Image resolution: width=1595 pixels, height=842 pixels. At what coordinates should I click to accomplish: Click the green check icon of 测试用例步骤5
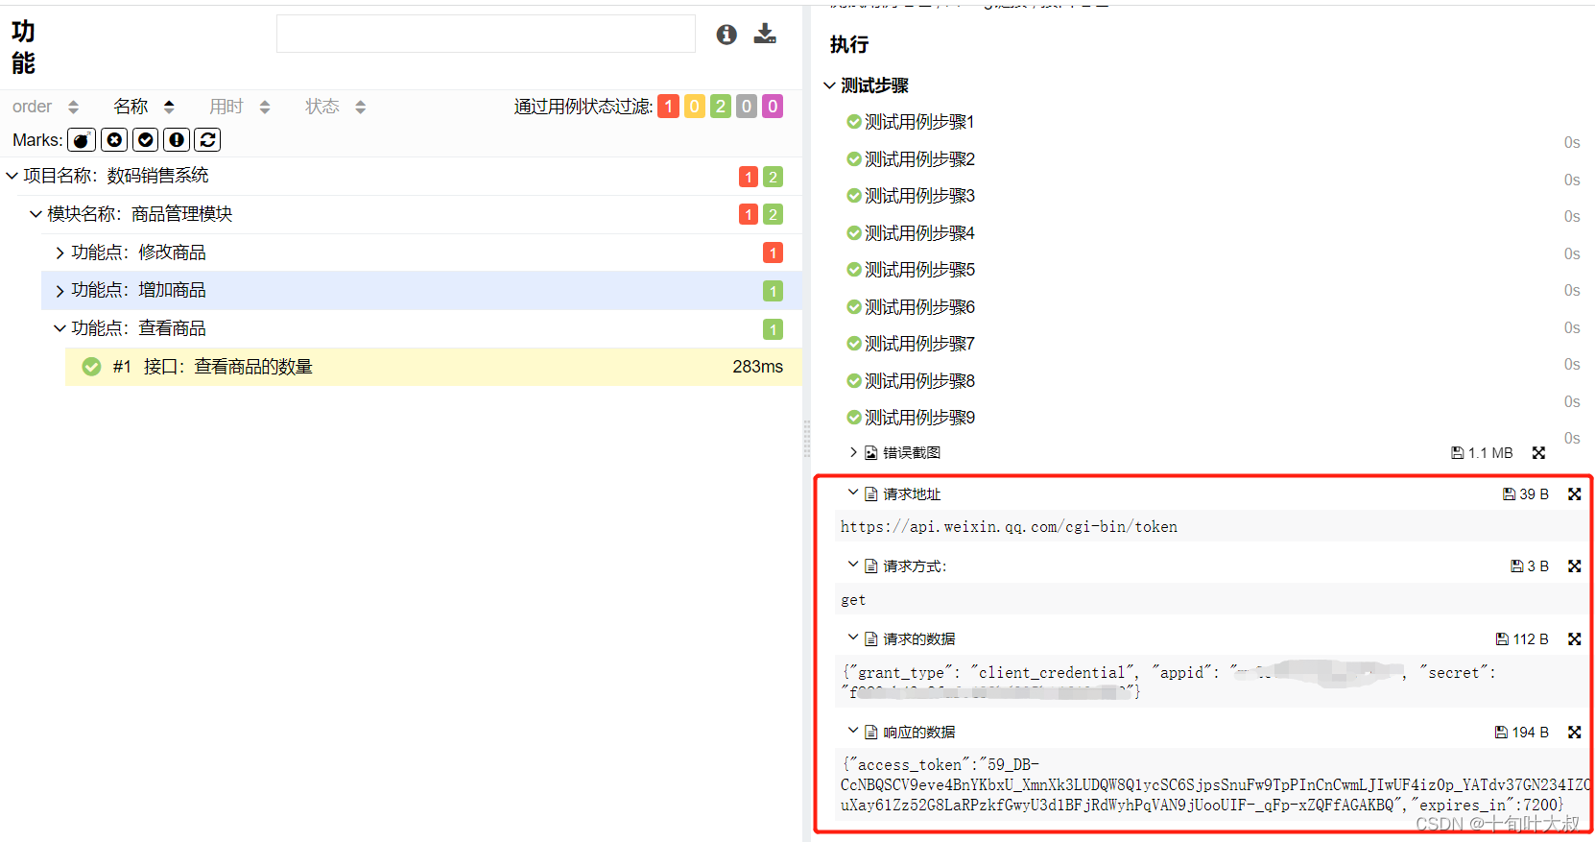click(853, 270)
